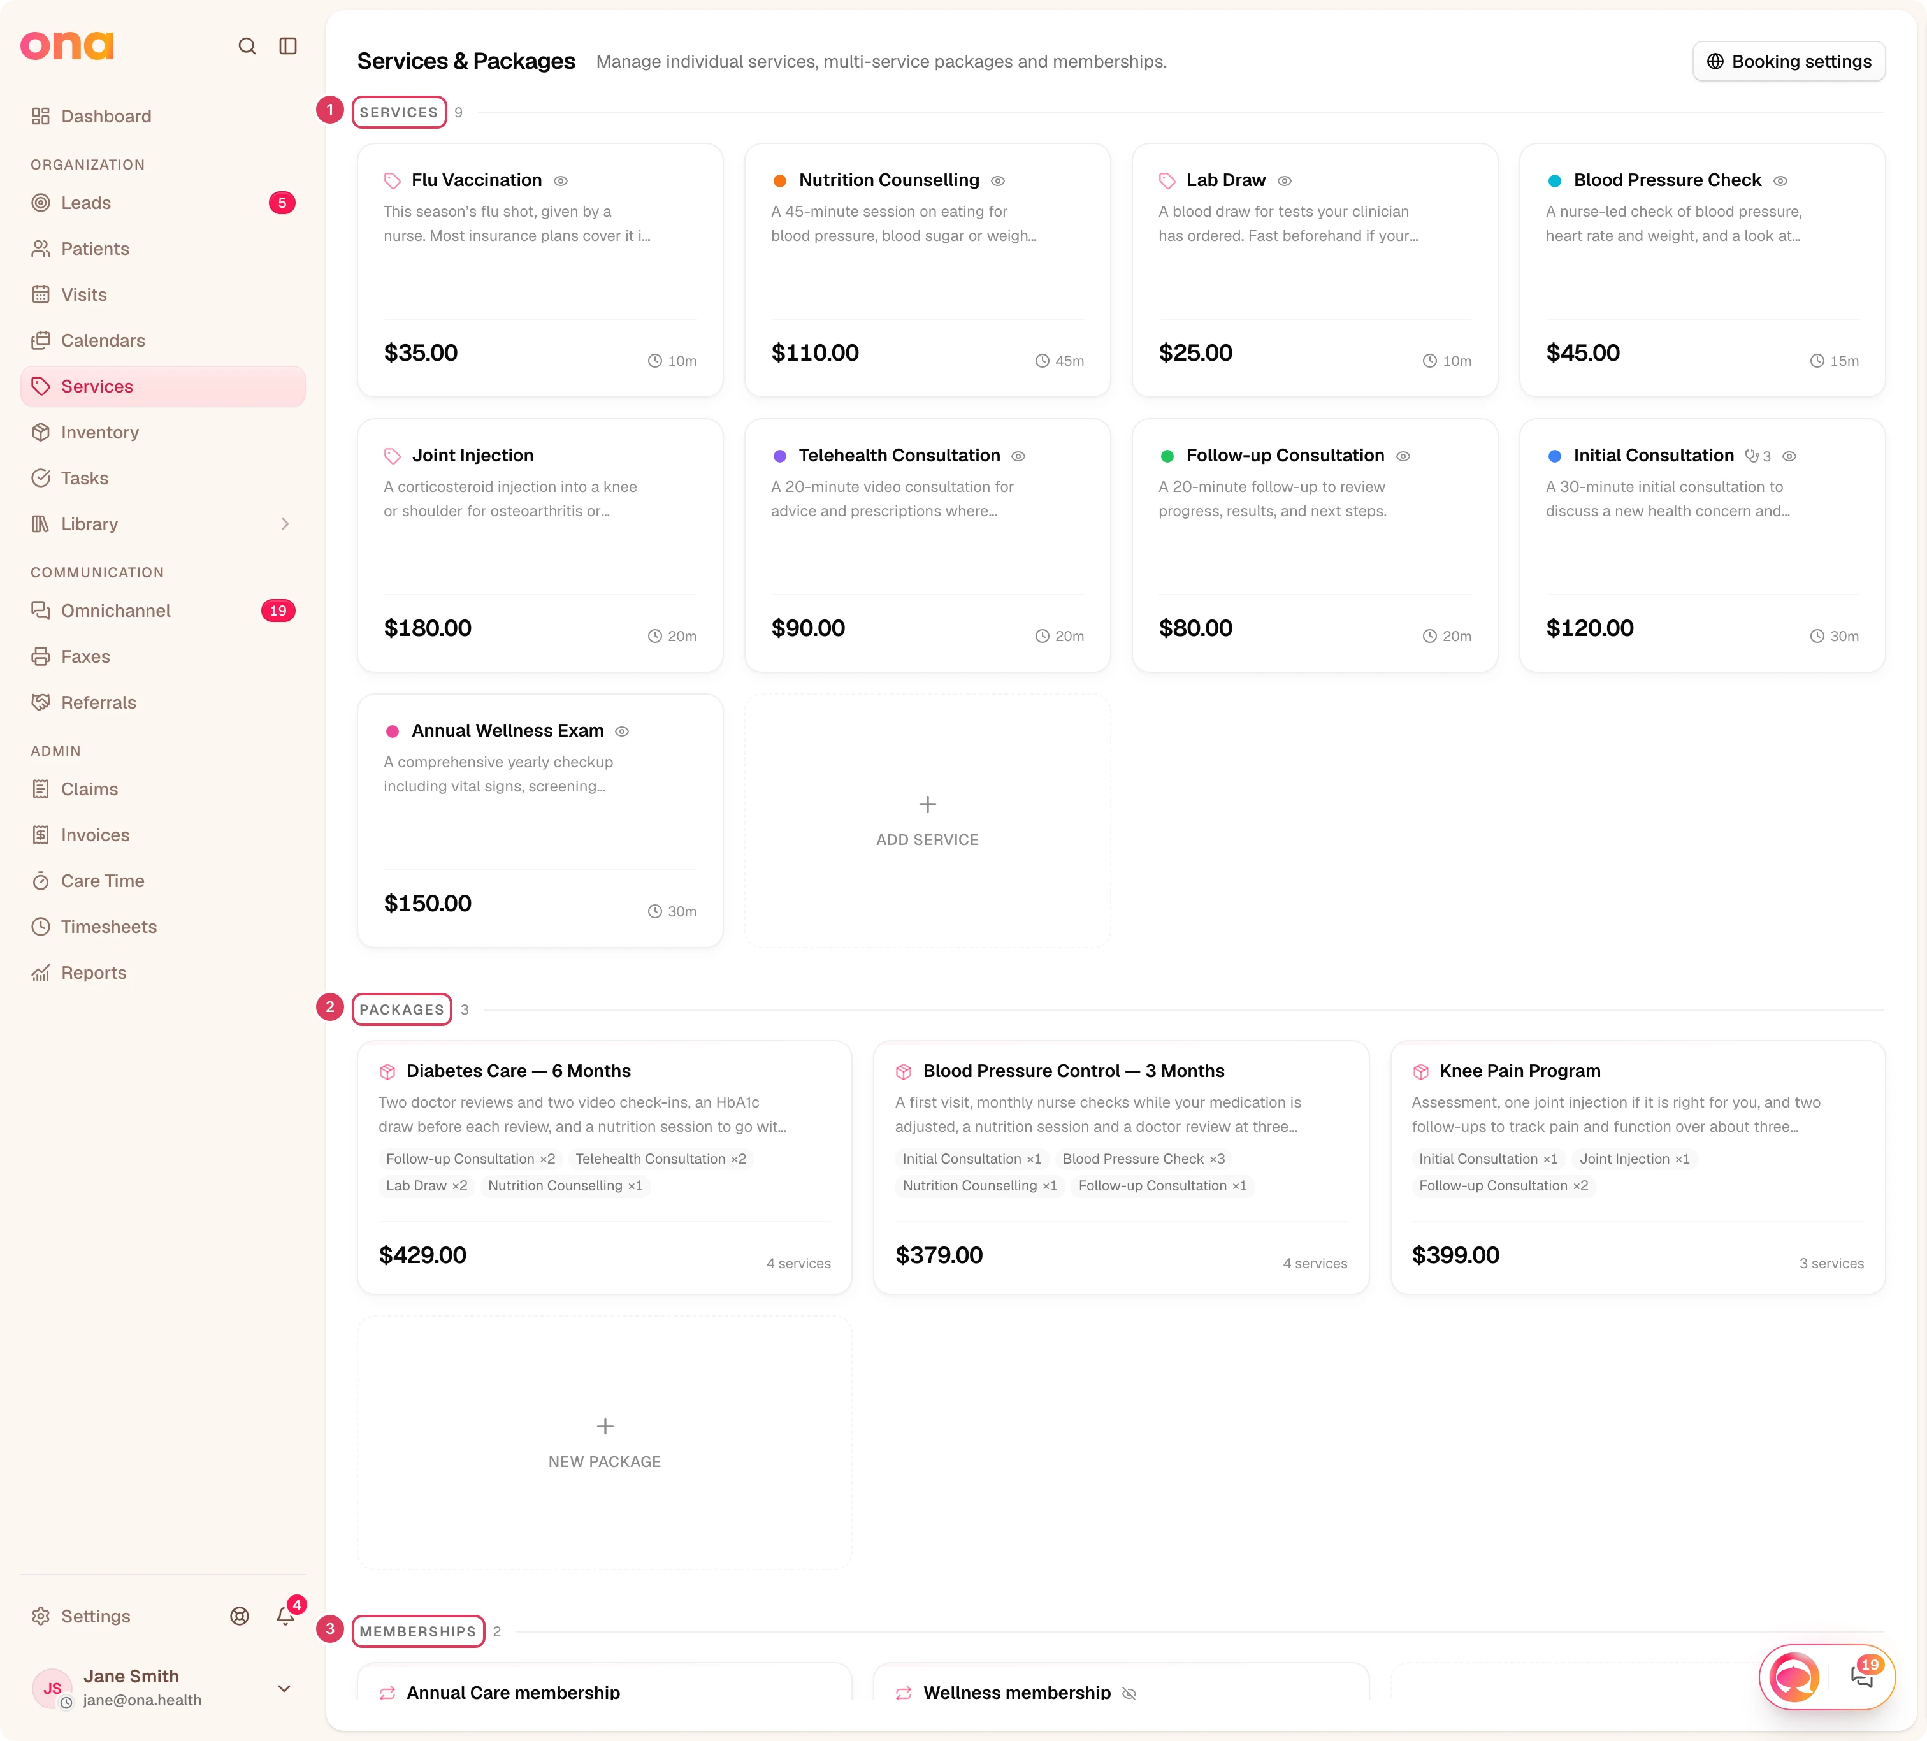Image resolution: width=1927 pixels, height=1741 pixels.
Task: Click the plus icon in Add Service card
Action: click(x=927, y=804)
